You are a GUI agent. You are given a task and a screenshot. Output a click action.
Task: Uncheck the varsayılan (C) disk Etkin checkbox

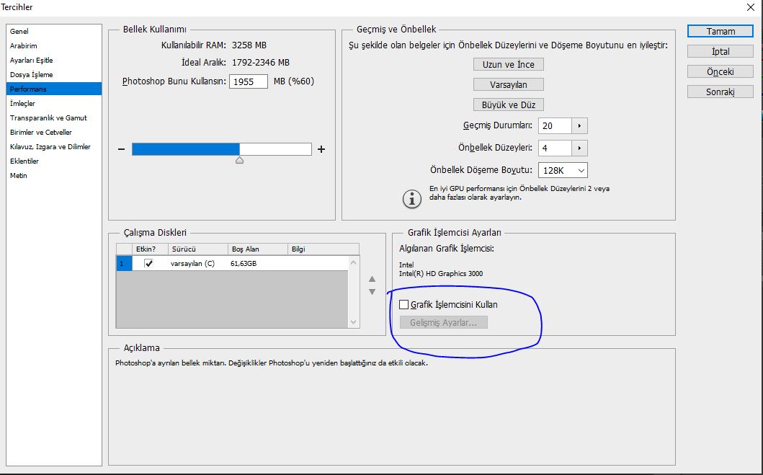[x=148, y=264]
